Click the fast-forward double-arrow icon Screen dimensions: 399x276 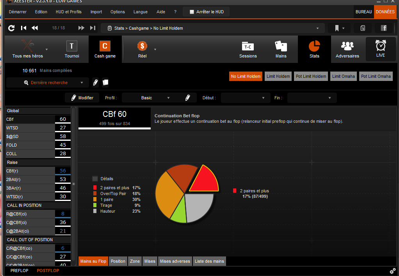click(x=81, y=28)
